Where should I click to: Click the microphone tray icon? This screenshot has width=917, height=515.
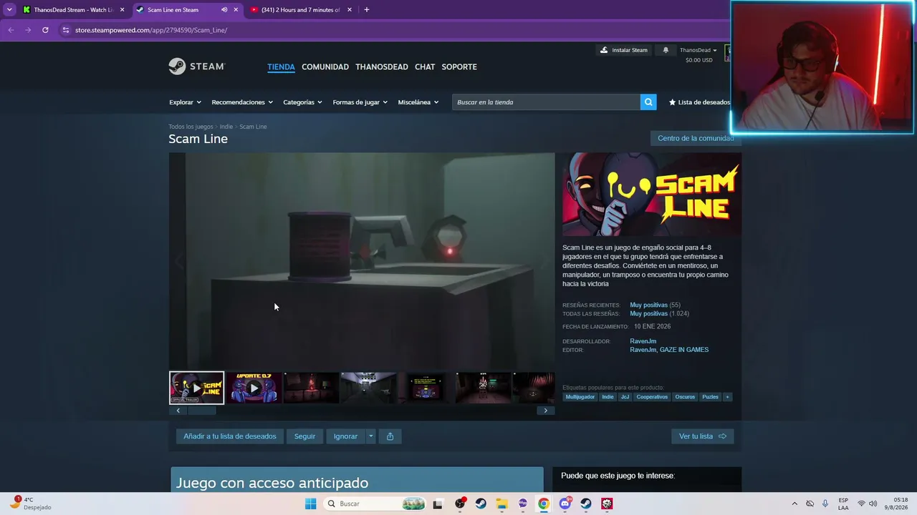(825, 504)
